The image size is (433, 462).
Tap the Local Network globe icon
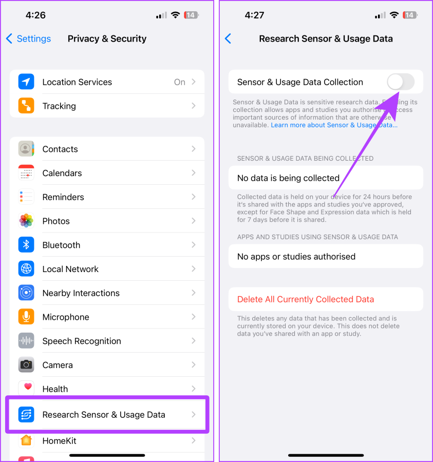pos(26,268)
